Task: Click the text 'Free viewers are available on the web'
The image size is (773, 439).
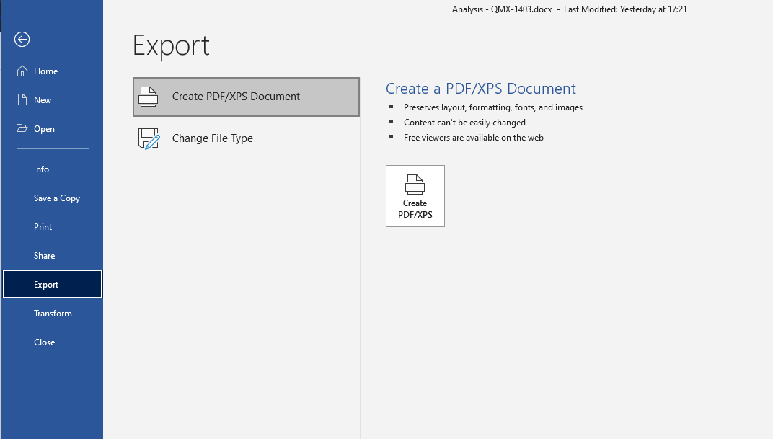Action: (473, 138)
